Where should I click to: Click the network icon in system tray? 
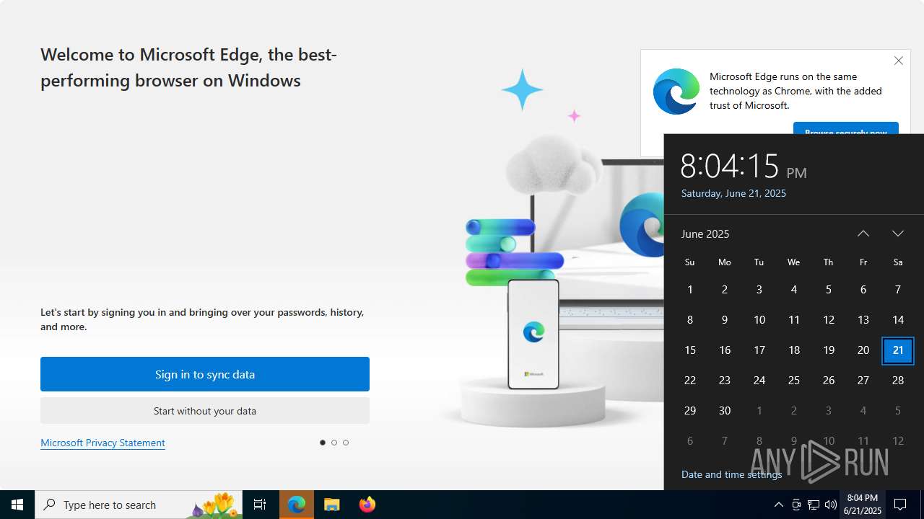coord(814,505)
